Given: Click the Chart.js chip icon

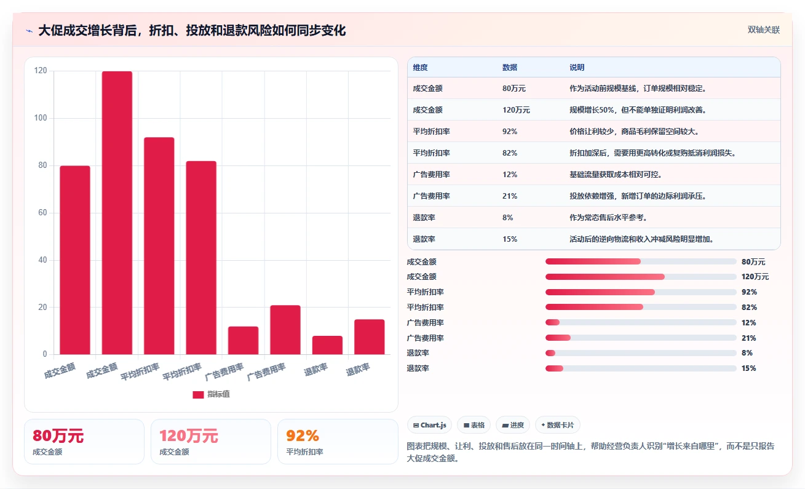Looking at the screenshot, I should pyautogui.click(x=416, y=425).
